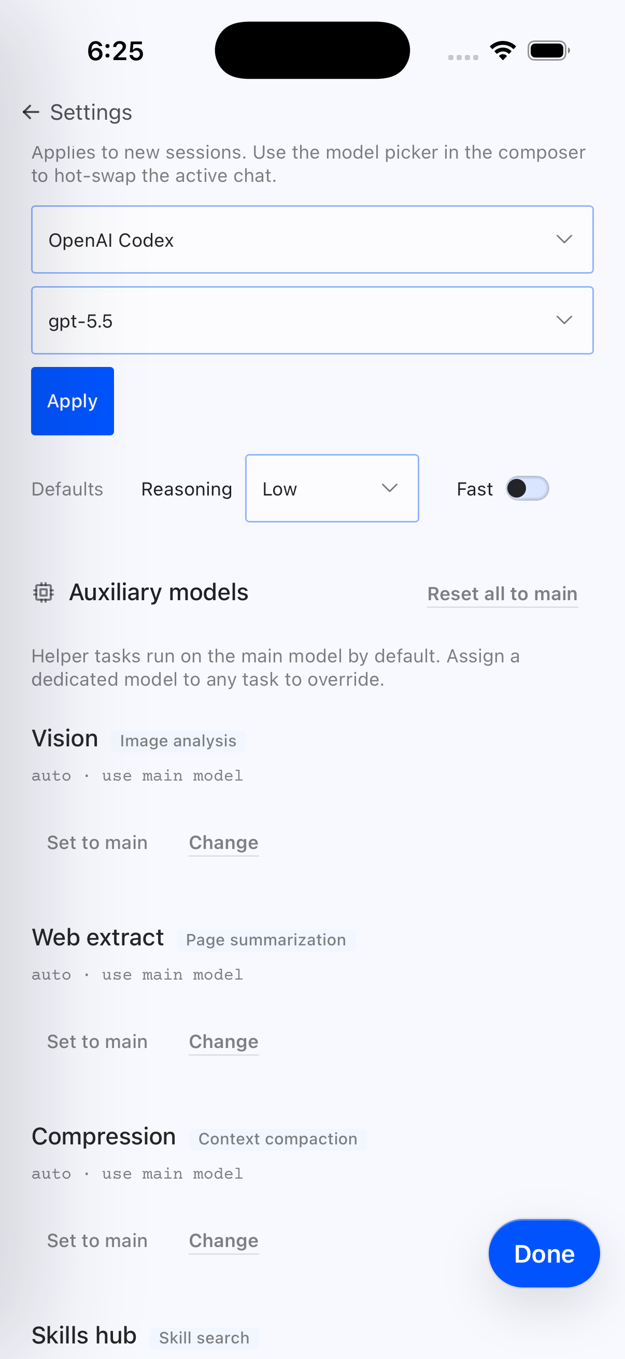Click Change under Web extract
This screenshot has height=1359, width=625.
(224, 1041)
